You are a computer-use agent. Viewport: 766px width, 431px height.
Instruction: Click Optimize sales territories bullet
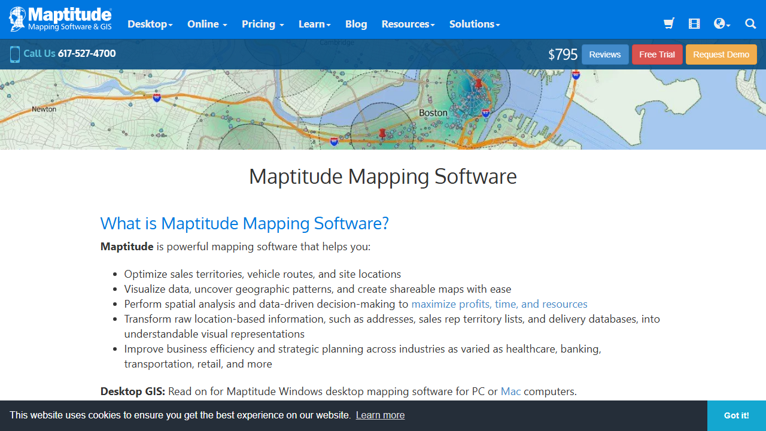click(263, 274)
